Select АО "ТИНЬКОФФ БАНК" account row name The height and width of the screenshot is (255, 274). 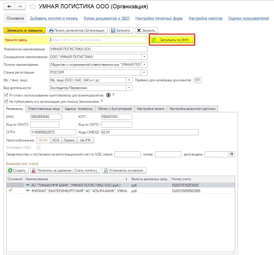coord(76,185)
